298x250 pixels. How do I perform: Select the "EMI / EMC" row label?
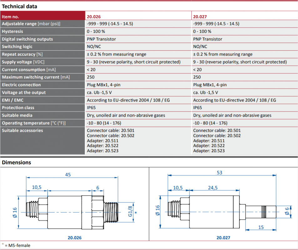(43, 100)
